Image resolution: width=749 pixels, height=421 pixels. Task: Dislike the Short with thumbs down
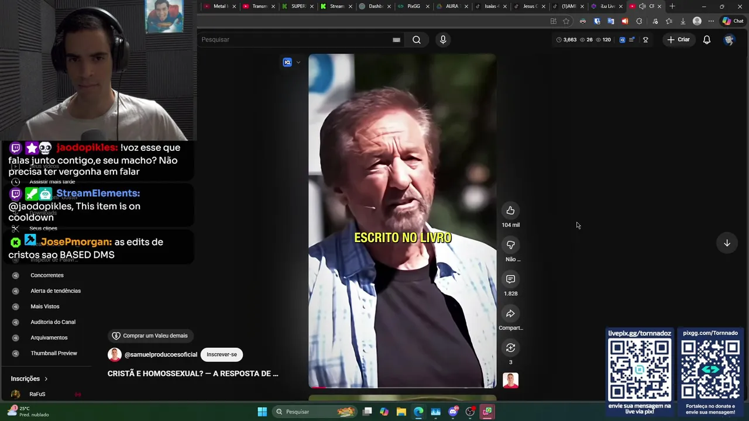click(x=510, y=245)
